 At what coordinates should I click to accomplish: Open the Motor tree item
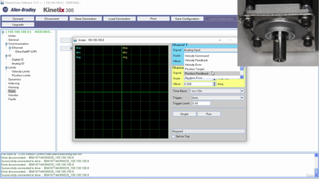12,36
